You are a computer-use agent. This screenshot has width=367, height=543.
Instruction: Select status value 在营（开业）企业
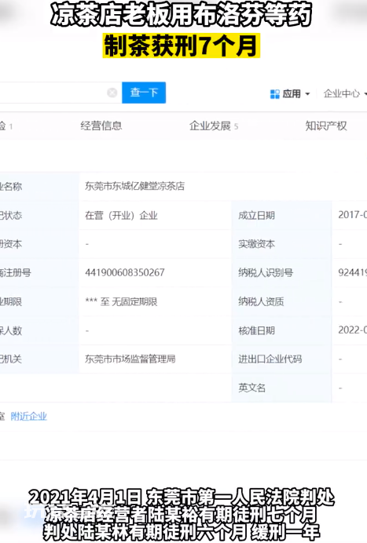(121, 216)
